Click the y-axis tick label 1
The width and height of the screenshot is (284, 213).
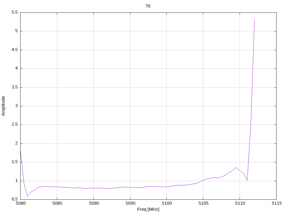(x=16, y=181)
